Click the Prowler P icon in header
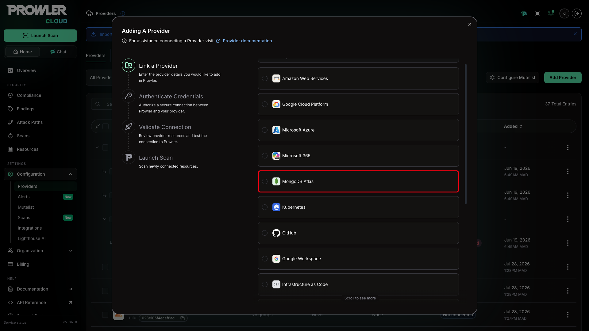This screenshot has height=331, width=589. click(x=524, y=13)
